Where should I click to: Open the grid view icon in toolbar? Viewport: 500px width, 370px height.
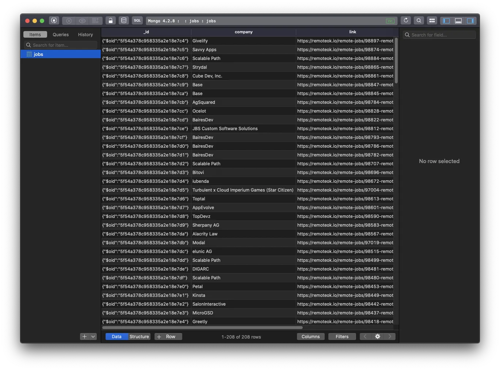coord(432,21)
